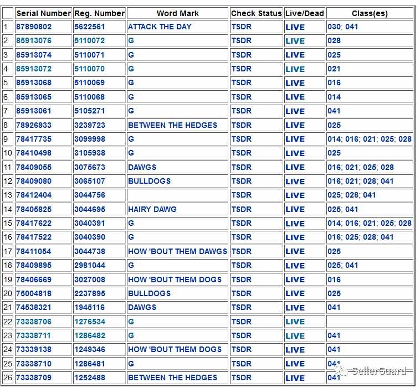Viewport: 420px width, 388px height.
Task: Open DAWGS word mark in row 11
Action: (142, 167)
